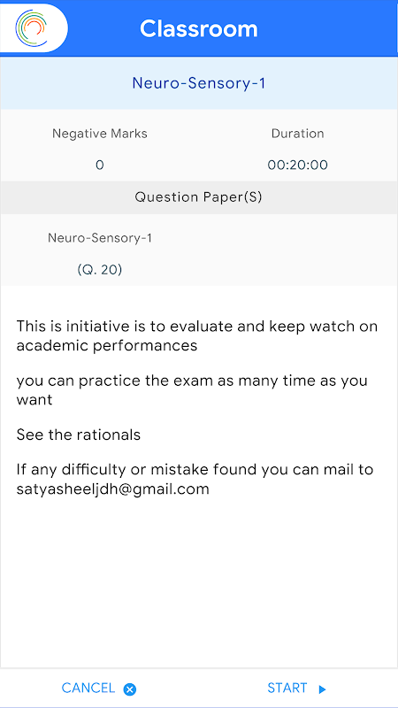398x708 pixels.
Task: Click the Neuro-Sensory-1 exam title banner
Action: click(198, 83)
